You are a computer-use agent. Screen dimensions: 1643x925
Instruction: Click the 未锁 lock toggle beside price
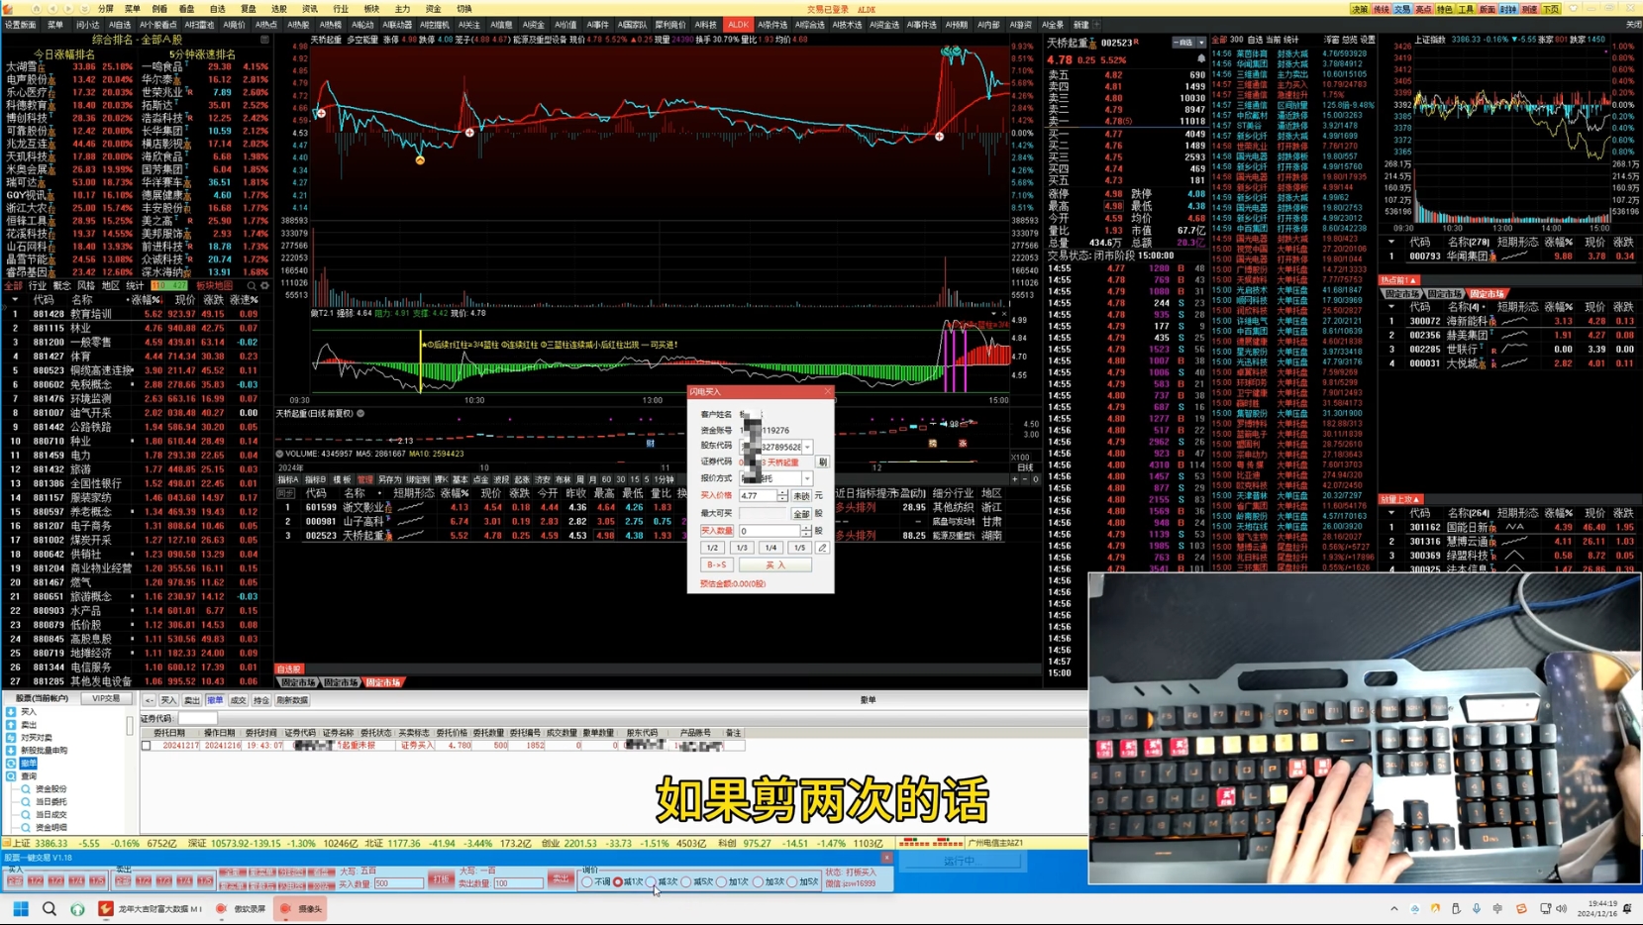800,496
